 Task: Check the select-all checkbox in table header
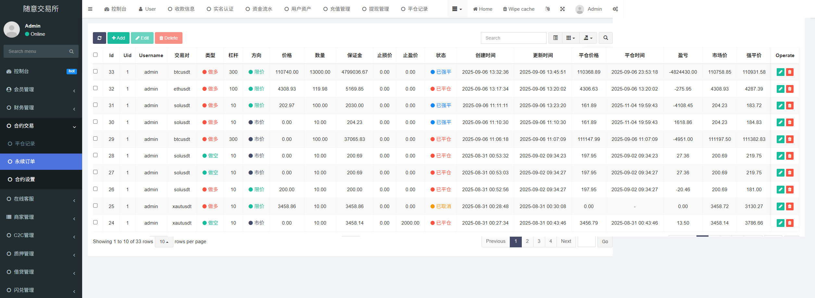(95, 55)
